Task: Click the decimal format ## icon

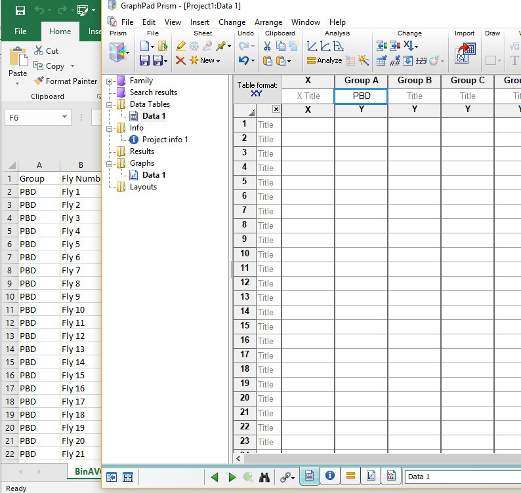Action: pos(395,60)
